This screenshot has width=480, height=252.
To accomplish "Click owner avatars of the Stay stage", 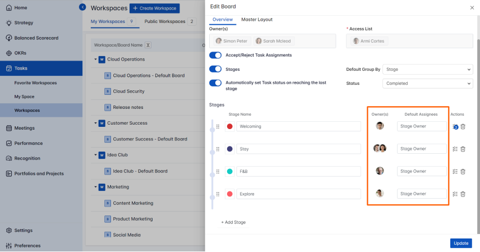I will 380,148.
